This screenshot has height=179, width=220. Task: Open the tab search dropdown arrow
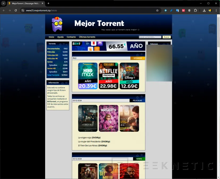3,3
